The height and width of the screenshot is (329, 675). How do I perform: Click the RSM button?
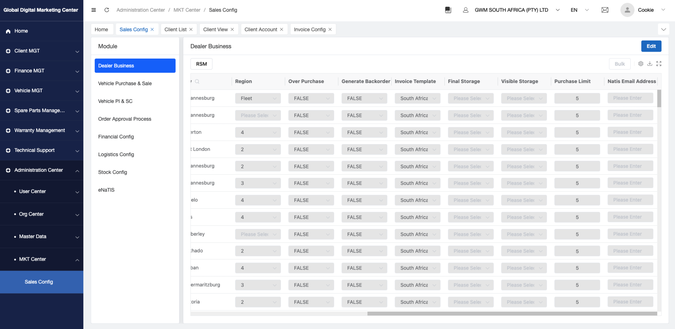tap(201, 64)
